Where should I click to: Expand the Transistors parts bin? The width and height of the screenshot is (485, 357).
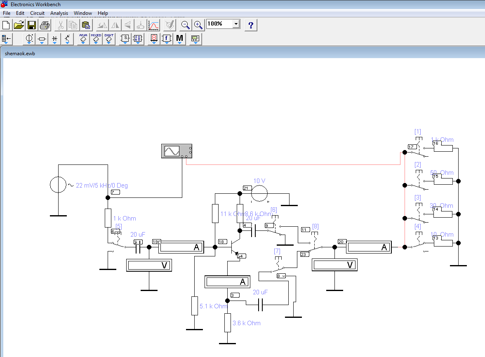68,39
